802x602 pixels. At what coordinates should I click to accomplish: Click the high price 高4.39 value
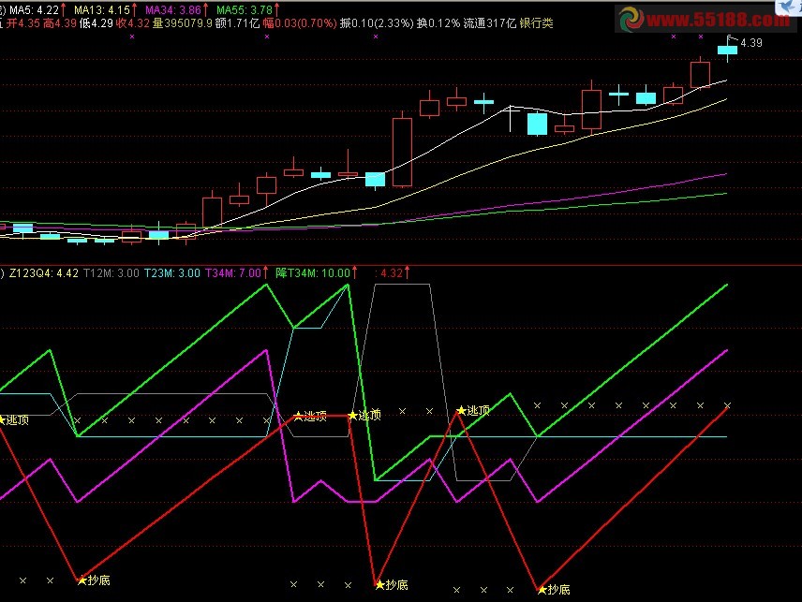pyautogui.click(x=60, y=23)
